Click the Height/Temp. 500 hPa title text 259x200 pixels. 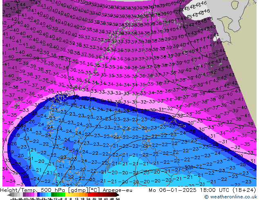[x=33, y=190]
